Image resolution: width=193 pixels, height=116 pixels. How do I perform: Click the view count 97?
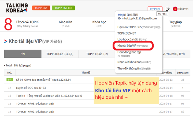click(x=183, y=104)
